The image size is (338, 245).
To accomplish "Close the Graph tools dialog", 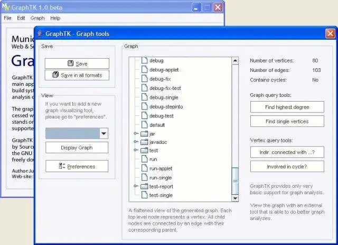I will [330, 33].
